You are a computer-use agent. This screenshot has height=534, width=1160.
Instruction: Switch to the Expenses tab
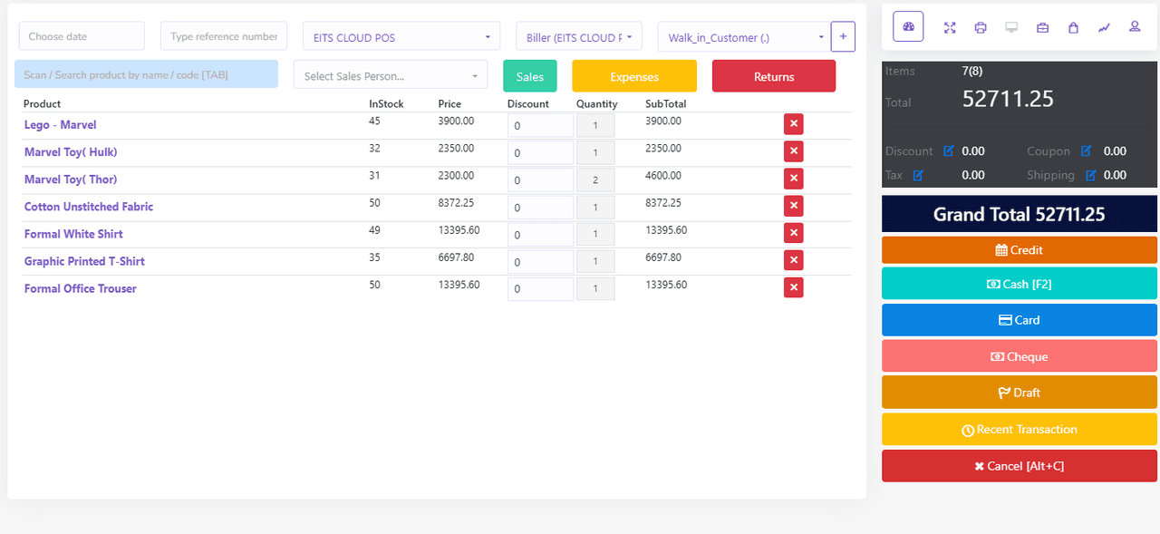[x=634, y=76]
